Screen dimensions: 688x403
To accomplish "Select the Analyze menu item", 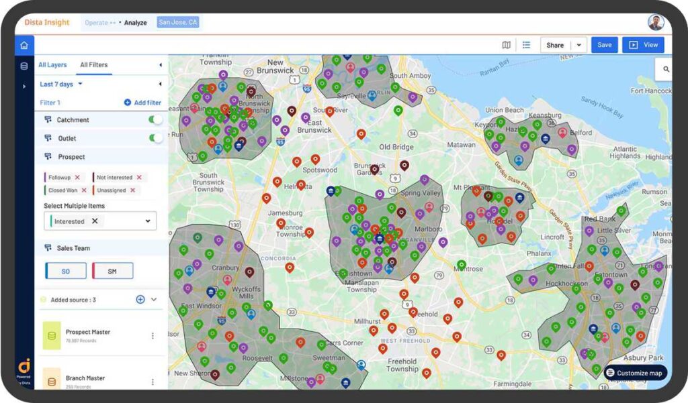I will [x=135, y=22].
